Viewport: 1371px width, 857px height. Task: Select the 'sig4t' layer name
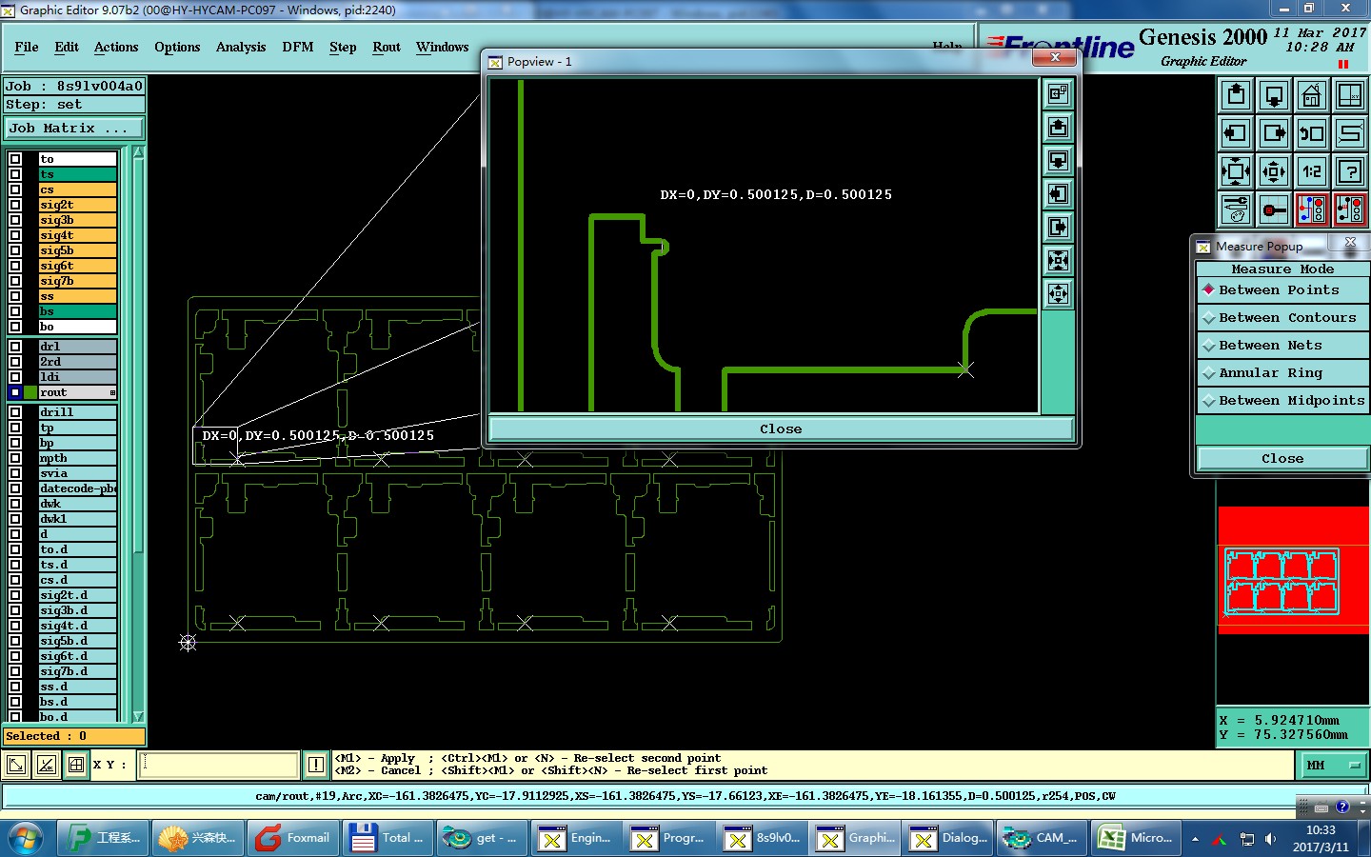[x=77, y=235]
